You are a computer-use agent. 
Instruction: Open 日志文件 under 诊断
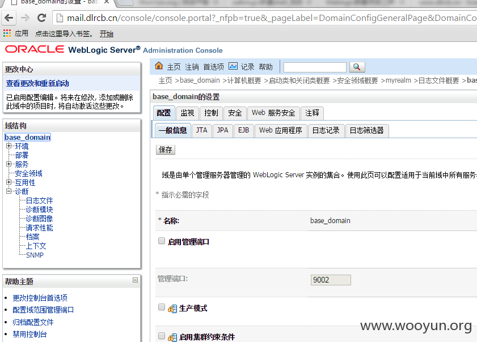[x=39, y=200]
